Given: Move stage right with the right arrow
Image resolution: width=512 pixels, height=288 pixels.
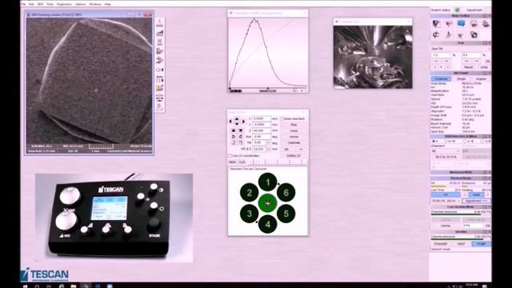Looking at the screenshot, I should [243, 122].
